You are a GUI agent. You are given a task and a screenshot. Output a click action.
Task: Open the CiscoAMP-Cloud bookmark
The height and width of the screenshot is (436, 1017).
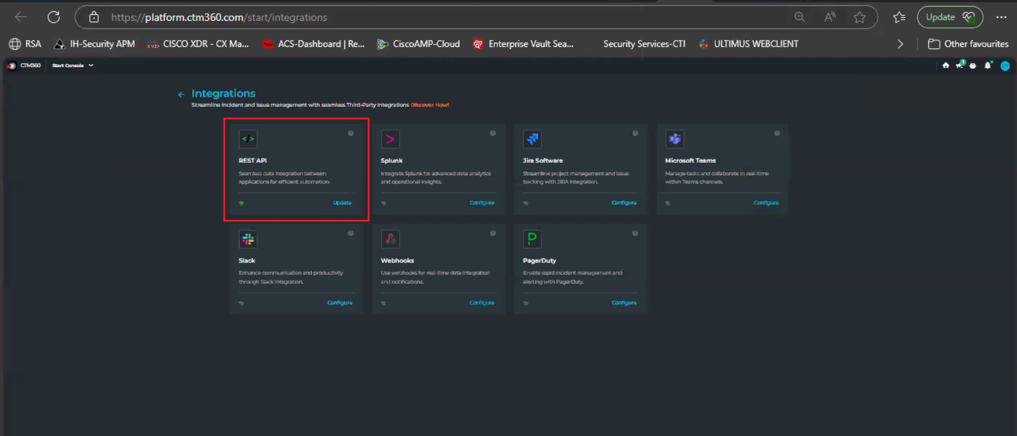419,44
